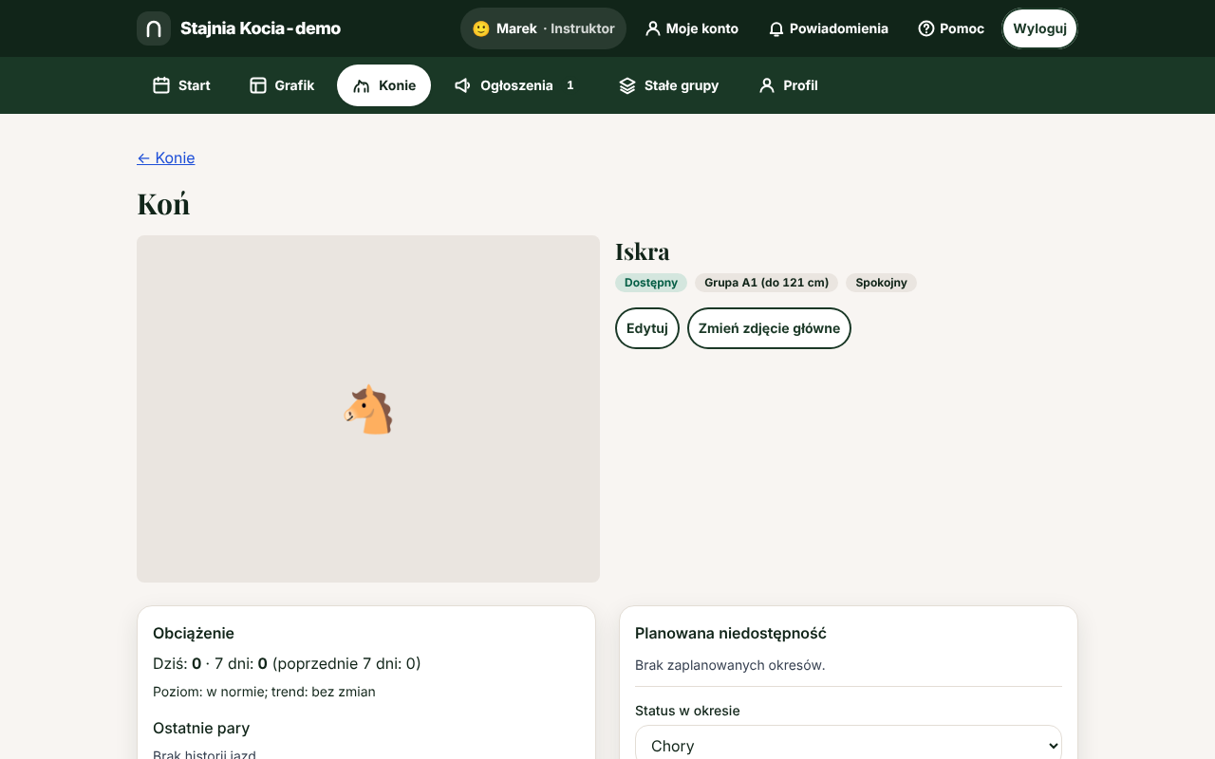
Task: Click the smiley avatar next to Marek
Action: pos(481,28)
